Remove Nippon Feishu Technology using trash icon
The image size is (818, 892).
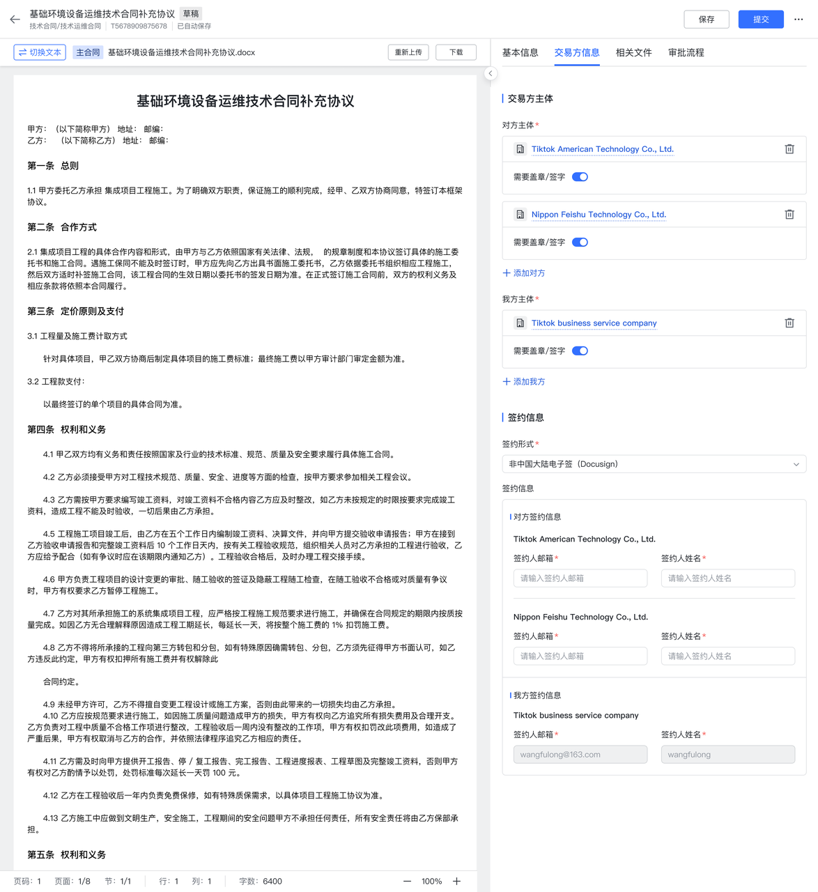point(789,214)
